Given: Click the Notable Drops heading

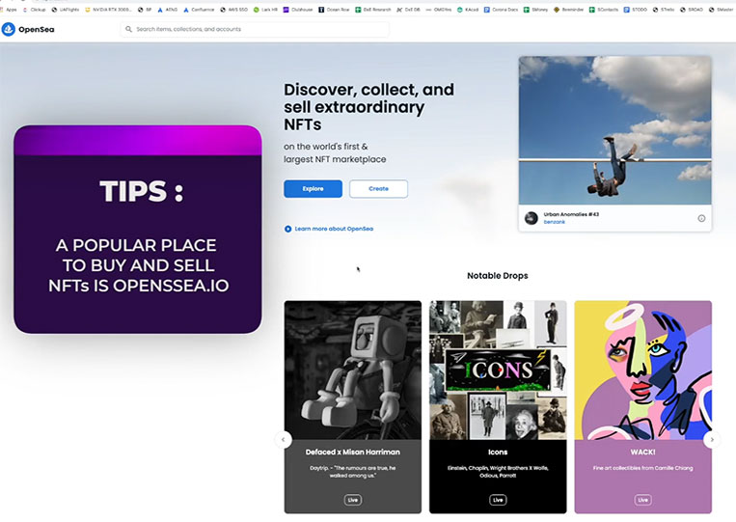Looking at the screenshot, I should click(x=498, y=276).
